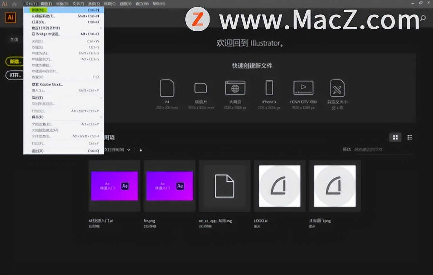
Task: Switch recent files to grid view
Action: [395, 137]
